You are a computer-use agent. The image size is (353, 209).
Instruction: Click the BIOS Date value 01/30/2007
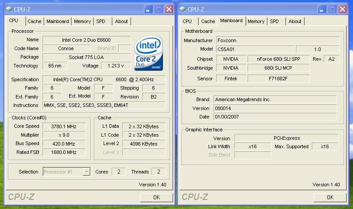tap(275, 117)
